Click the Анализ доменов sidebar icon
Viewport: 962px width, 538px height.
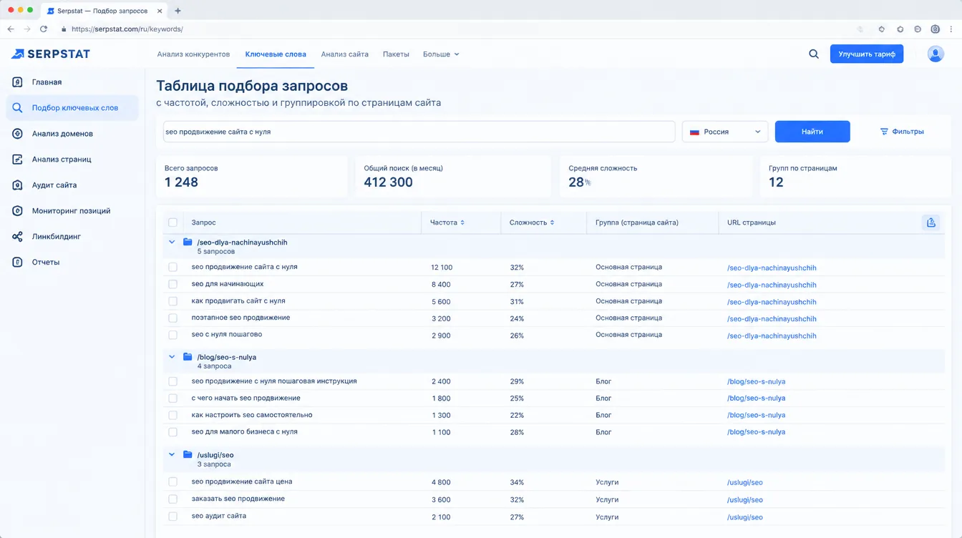tap(17, 134)
